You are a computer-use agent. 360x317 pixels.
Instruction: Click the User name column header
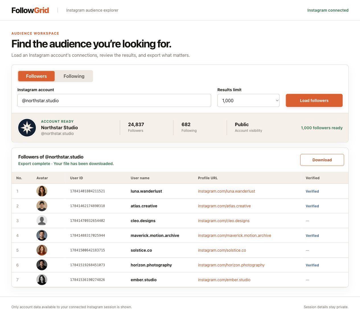coord(140,178)
